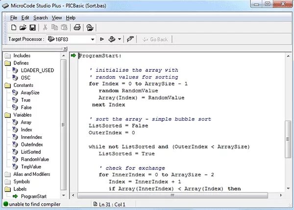Cut selection with the scissors icon

coord(45,27)
